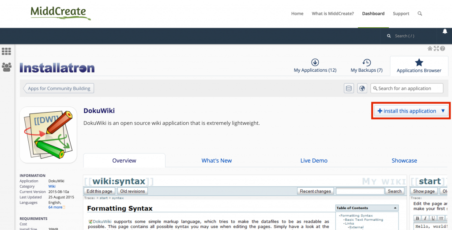Open the Live Demo tab
The height and width of the screenshot is (230, 452).
coord(314,161)
